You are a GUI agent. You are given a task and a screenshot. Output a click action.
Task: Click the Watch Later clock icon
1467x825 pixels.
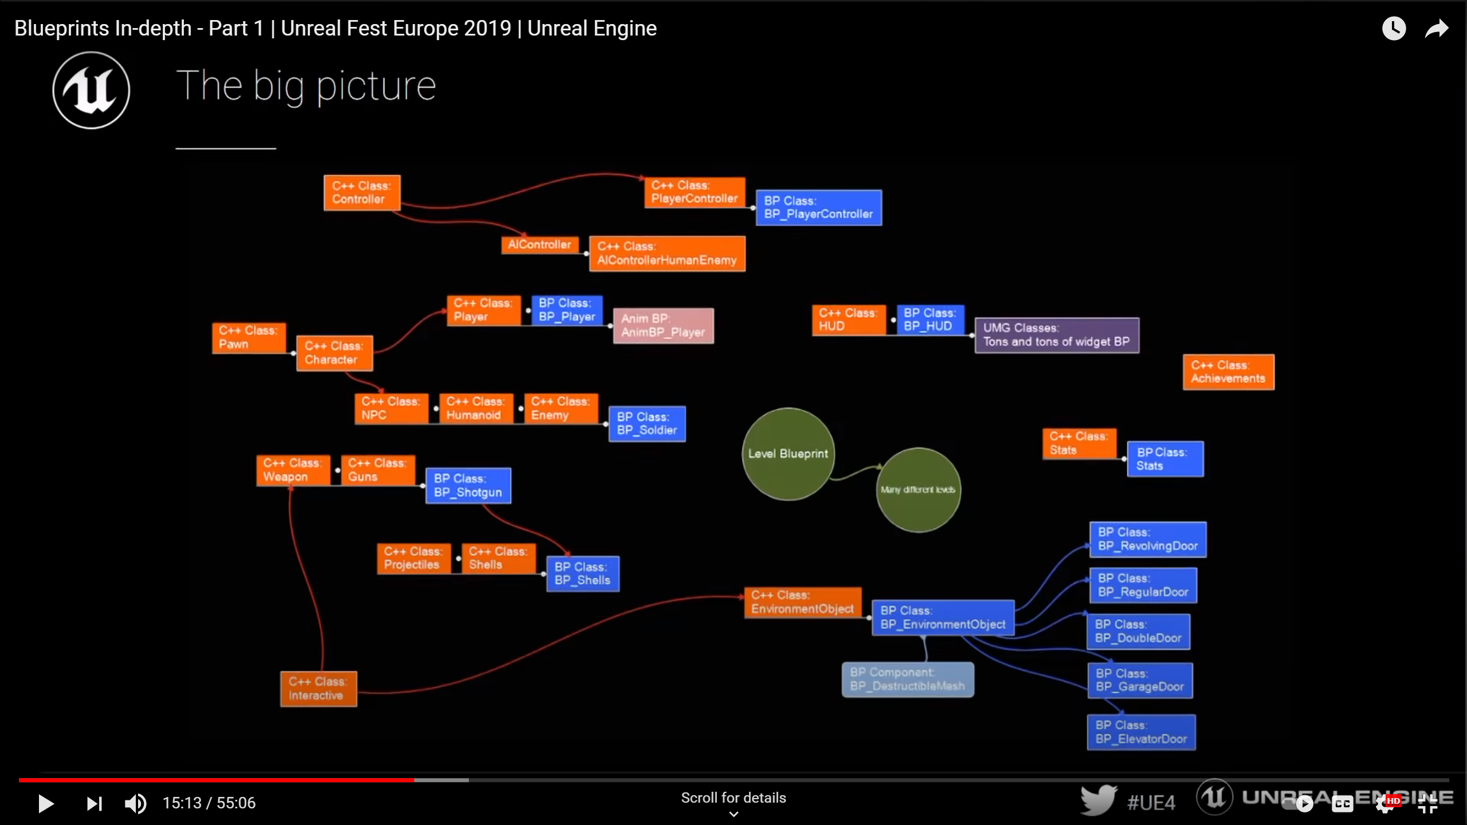1394,29
